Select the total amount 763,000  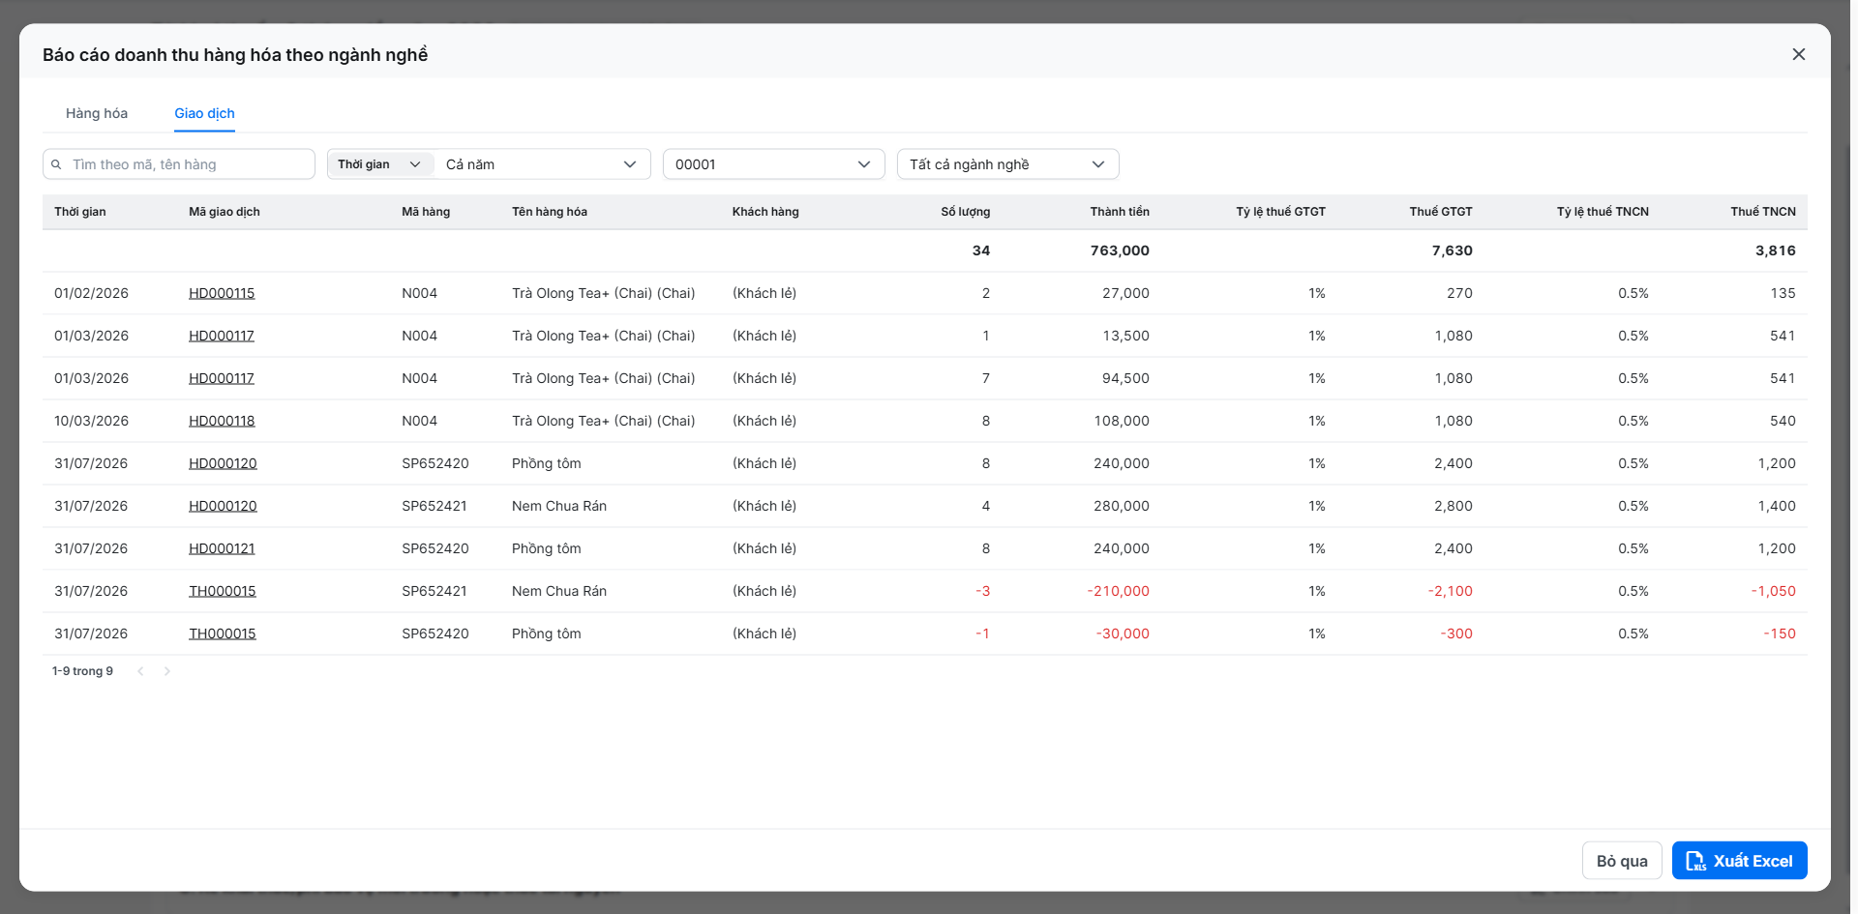(1120, 251)
